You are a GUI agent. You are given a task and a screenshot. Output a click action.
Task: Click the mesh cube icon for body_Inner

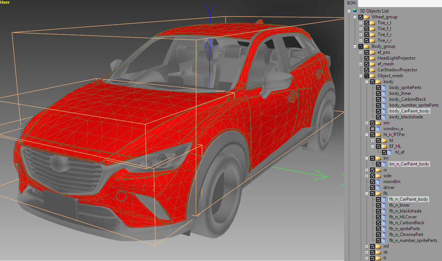click(x=384, y=93)
